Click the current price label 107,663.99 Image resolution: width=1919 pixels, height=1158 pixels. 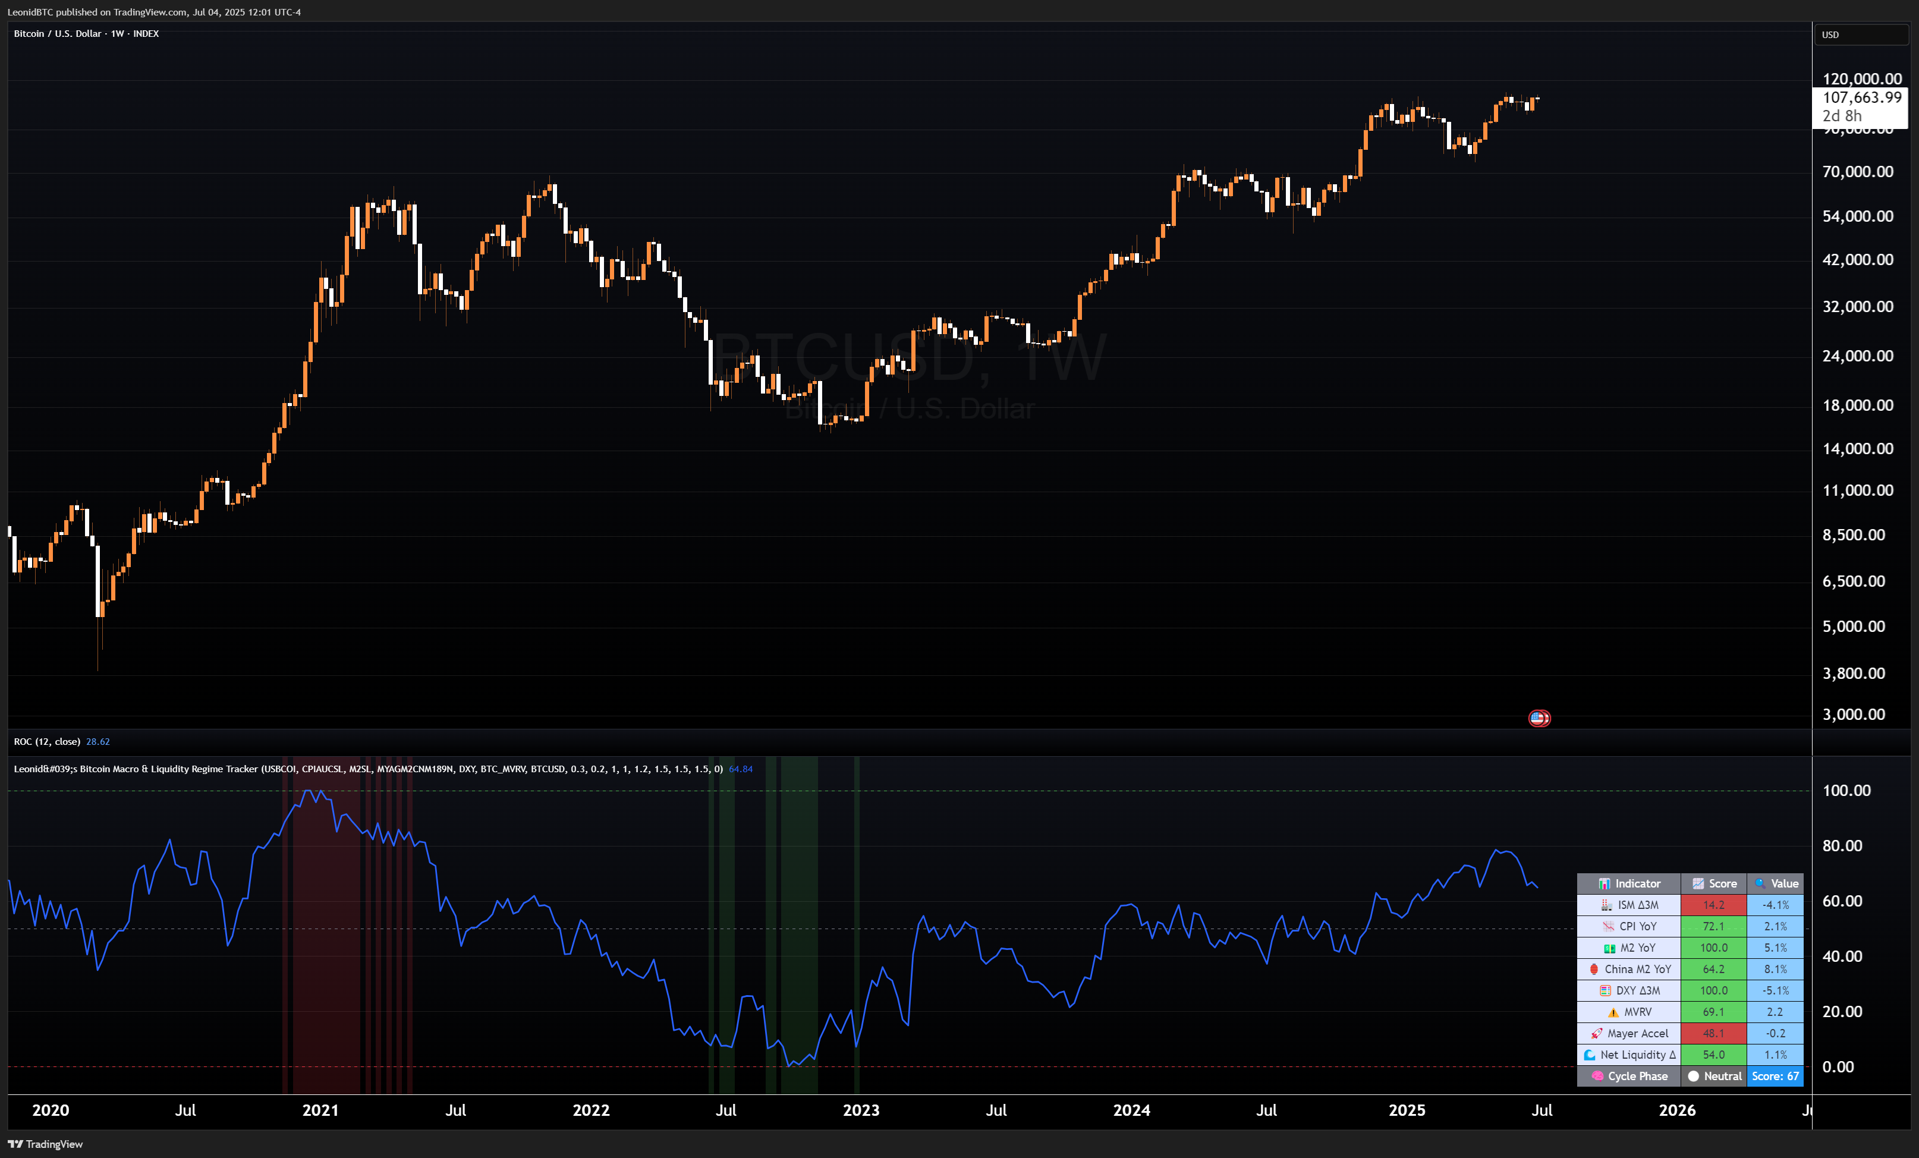pos(1861,97)
